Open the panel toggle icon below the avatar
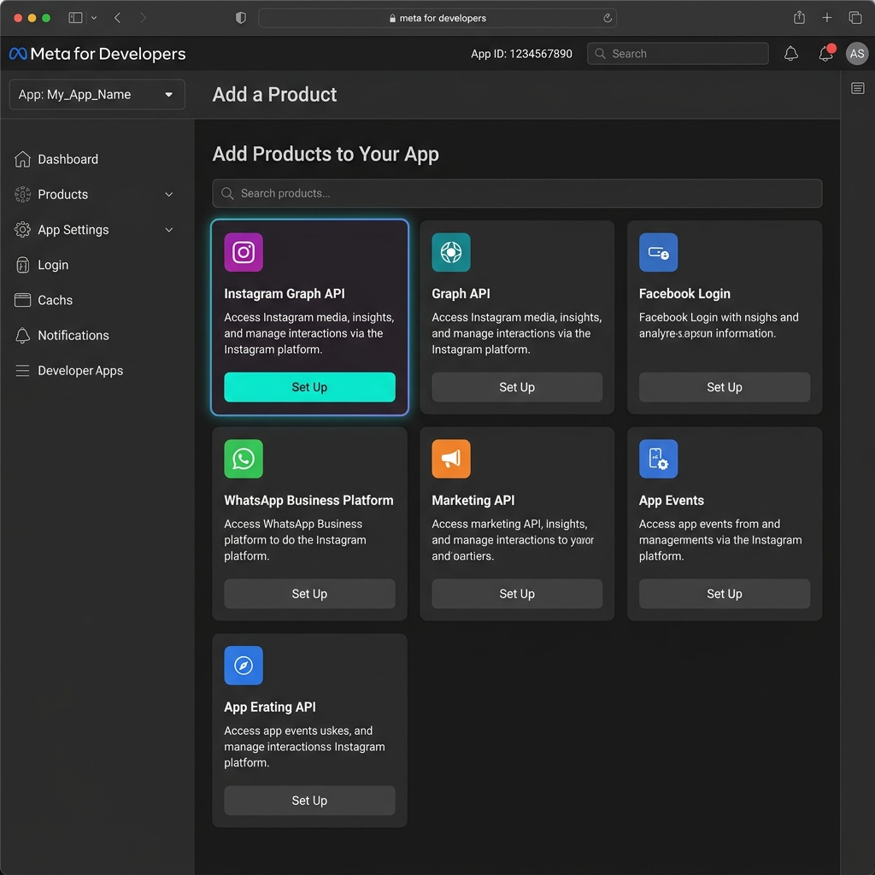875x875 pixels. tap(857, 88)
